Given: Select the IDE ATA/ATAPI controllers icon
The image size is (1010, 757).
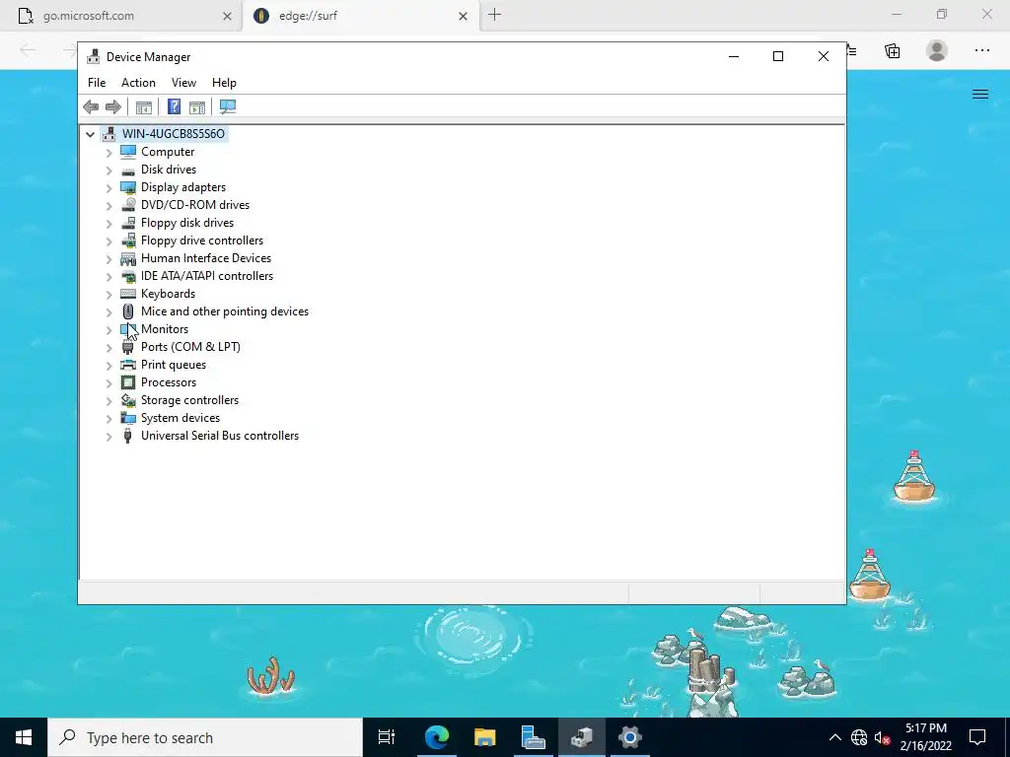Looking at the screenshot, I should click(x=128, y=276).
